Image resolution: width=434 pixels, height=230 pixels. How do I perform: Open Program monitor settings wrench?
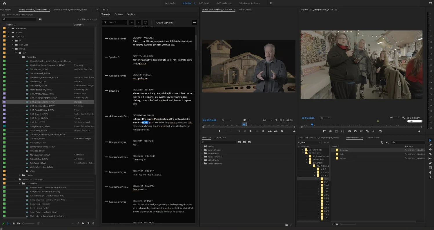(404, 118)
